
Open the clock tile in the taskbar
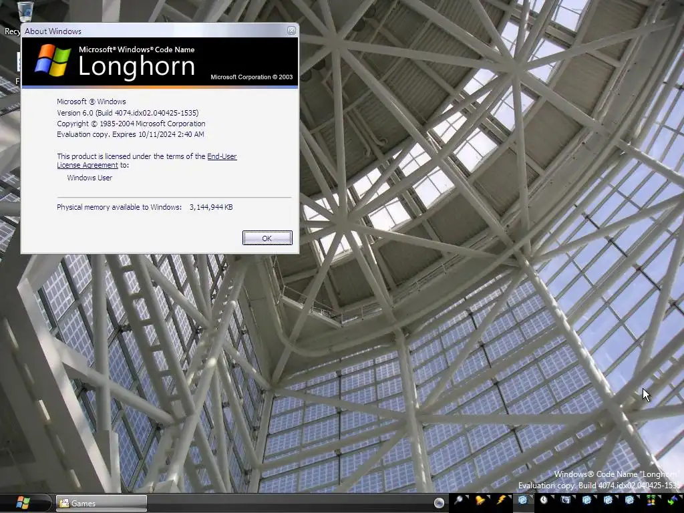point(544,500)
